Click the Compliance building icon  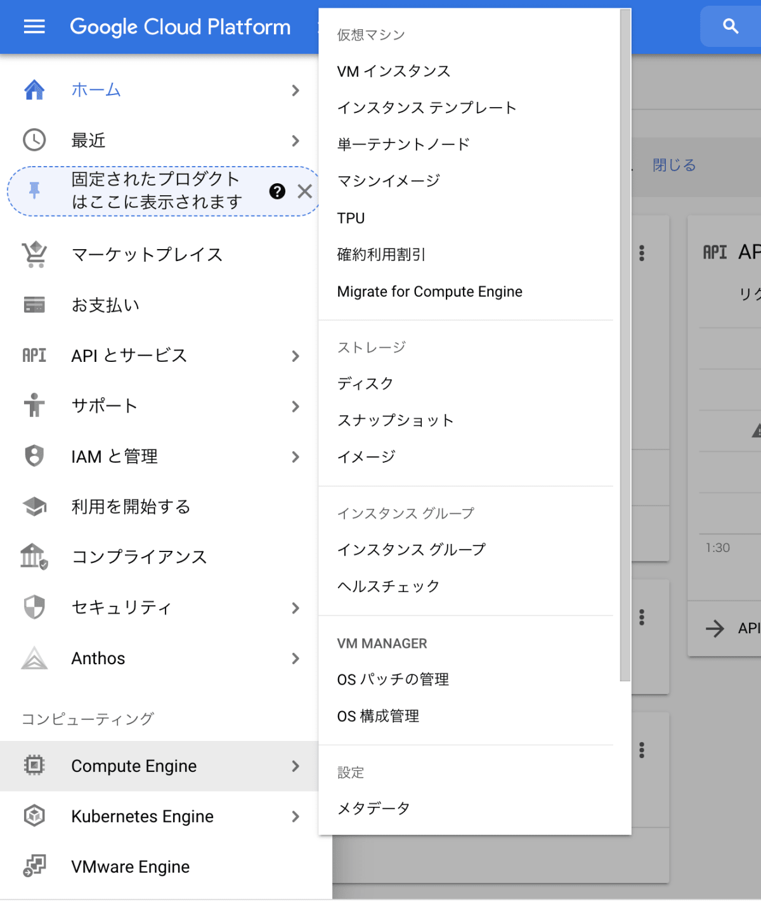(34, 557)
